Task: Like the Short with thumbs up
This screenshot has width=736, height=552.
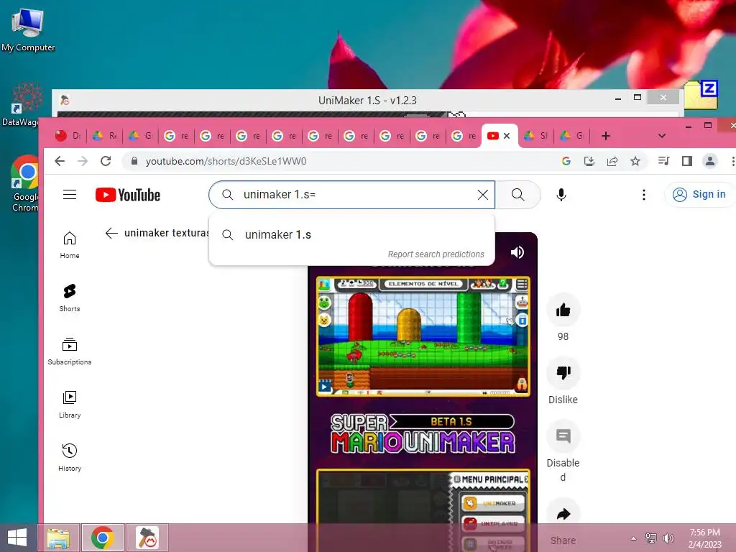Action: coord(563,310)
